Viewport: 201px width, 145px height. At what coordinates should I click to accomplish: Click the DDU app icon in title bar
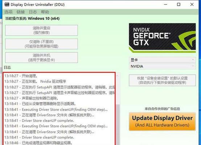click(x=7, y=4)
